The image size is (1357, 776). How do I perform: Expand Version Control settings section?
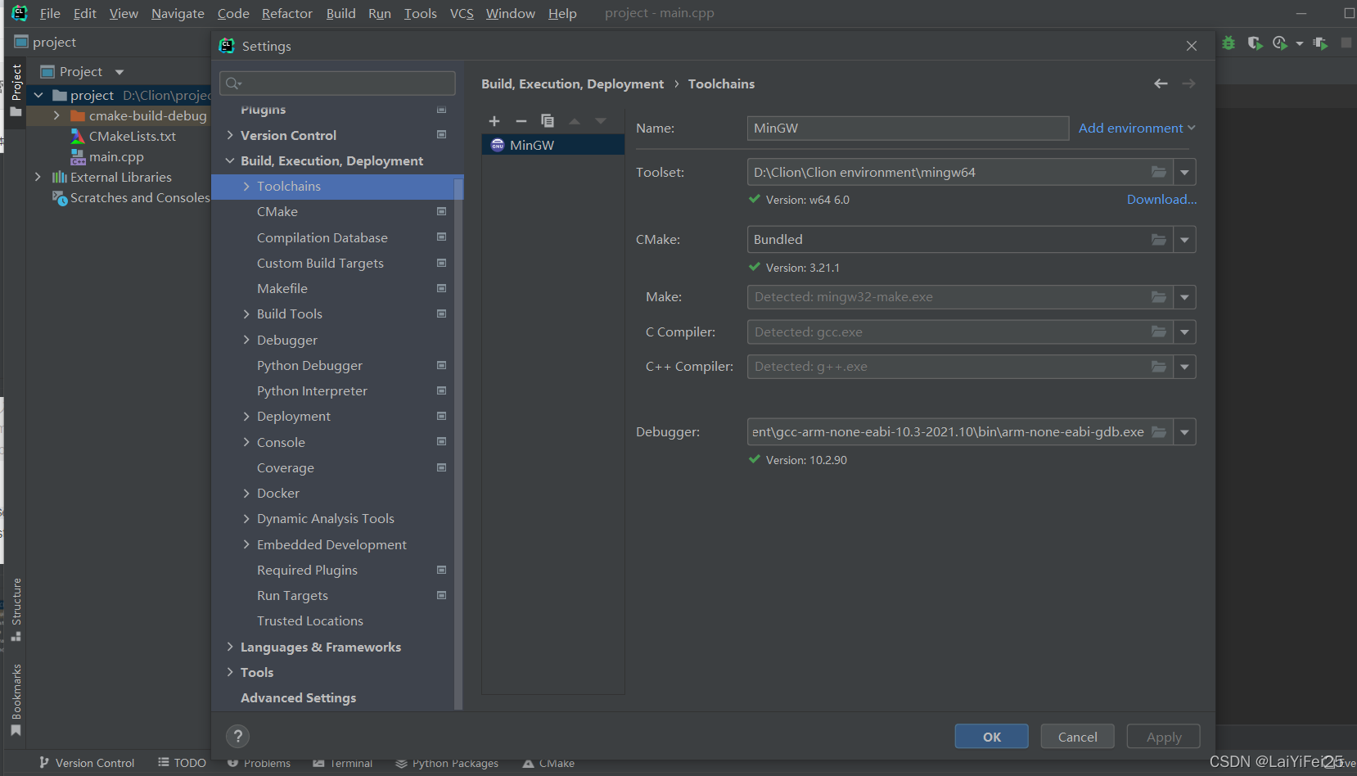point(230,135)
